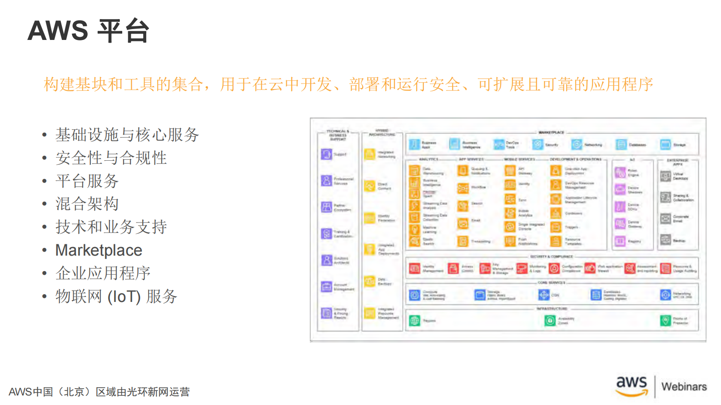The height and width of the screenshot is (405, 721).
Task: Click the Identity Federation icon
Action: 370,218
